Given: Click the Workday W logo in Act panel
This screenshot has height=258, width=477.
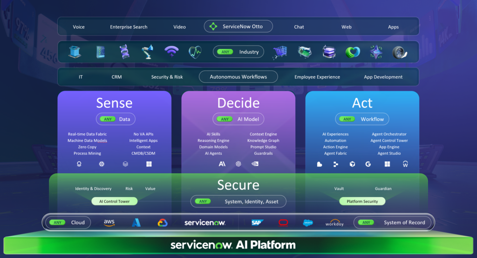Looking at the screenshot, I should click(405, 164).
